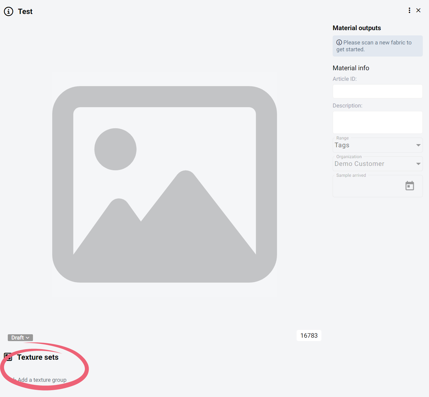Close the Test material panel
Viewport: 429px width, 397px height.
[418, 10]
